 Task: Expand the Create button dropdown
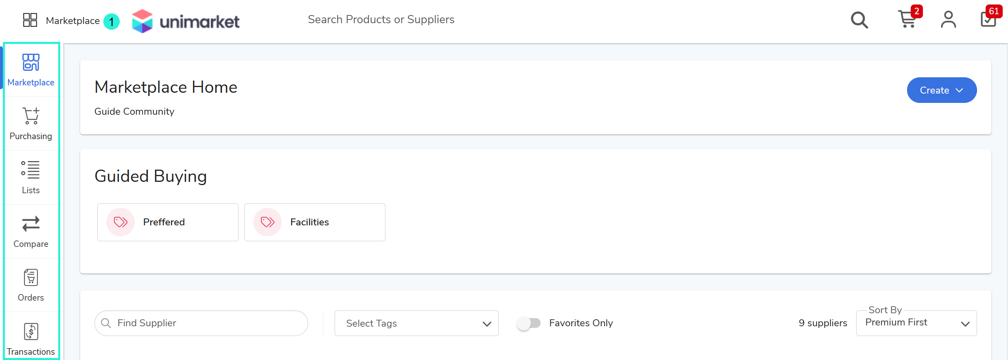pos(942,90)
